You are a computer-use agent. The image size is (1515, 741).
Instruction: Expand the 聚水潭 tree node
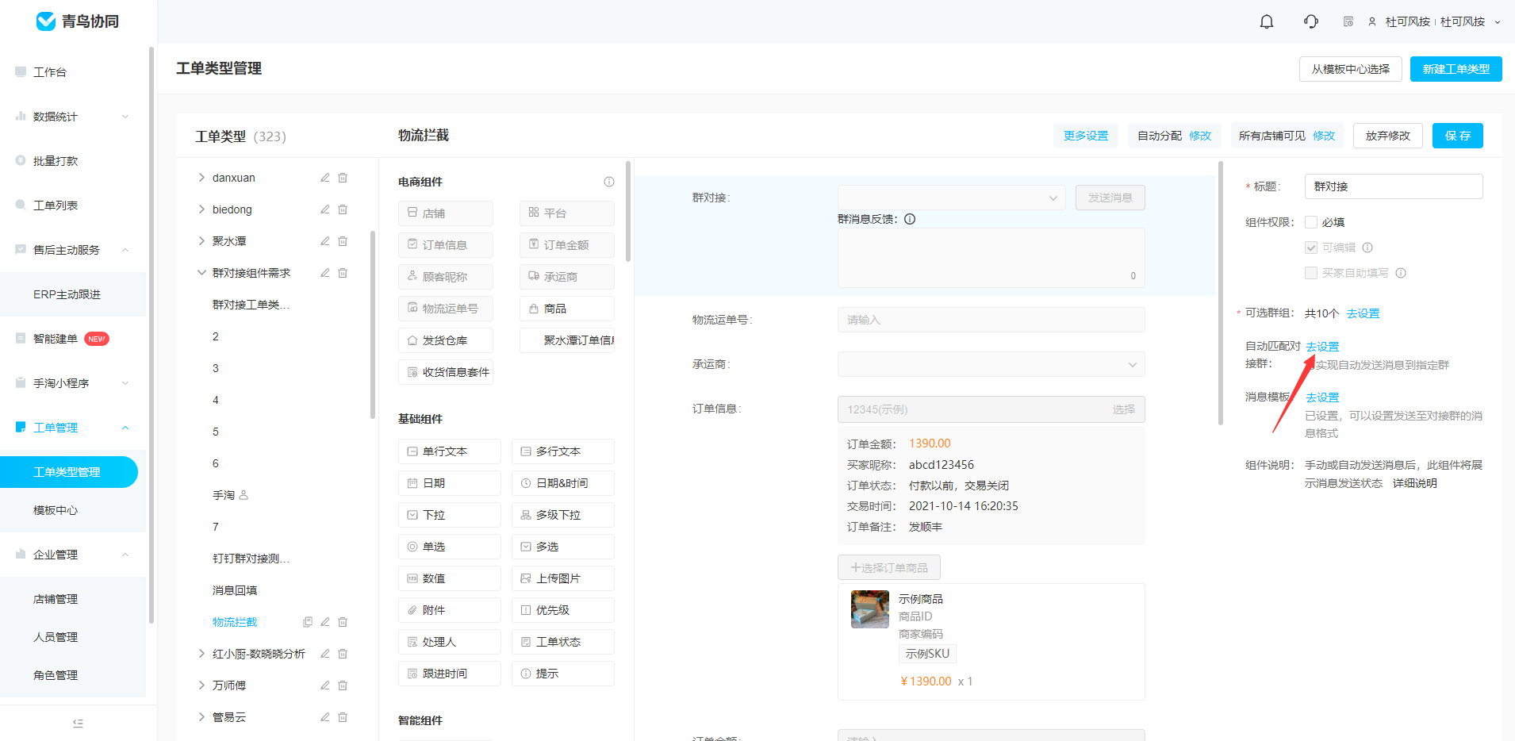tap(201, 241)
